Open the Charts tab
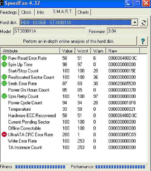The width and height of the screenshot is (151, 171). (83, 12)
